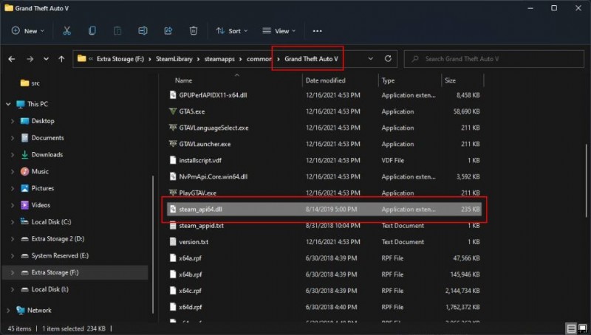
Task: Select the x64b.rpf file
Action: click(191, 274)
